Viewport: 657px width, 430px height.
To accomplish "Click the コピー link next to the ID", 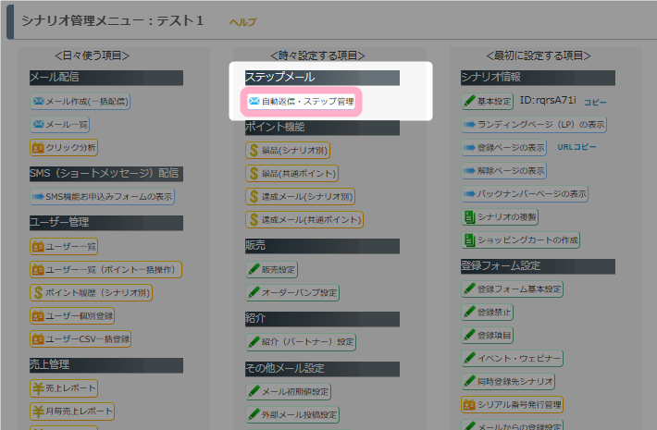I will pyautogui.click(x=595, y=102).
